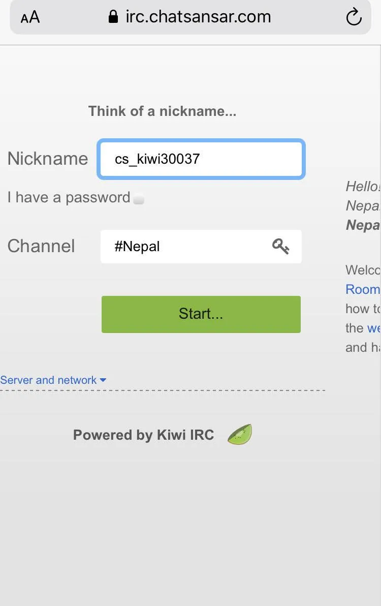
Task: Click the kiwi fruit slice logo
Action: point(240,435)
